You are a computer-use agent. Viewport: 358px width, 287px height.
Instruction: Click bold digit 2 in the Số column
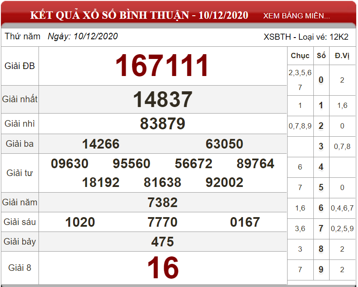coord(321,126)
